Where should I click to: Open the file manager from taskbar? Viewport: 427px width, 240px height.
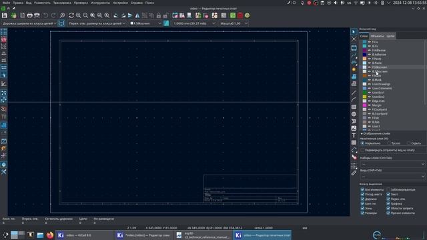40,235
